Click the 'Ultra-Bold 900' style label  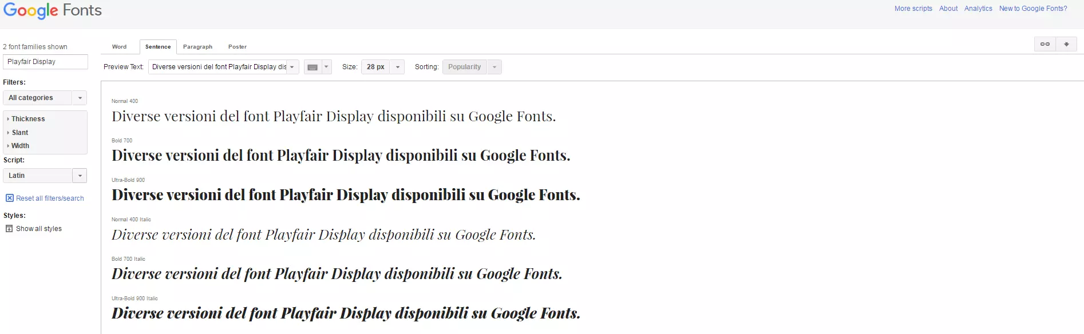tap(128, 180)
